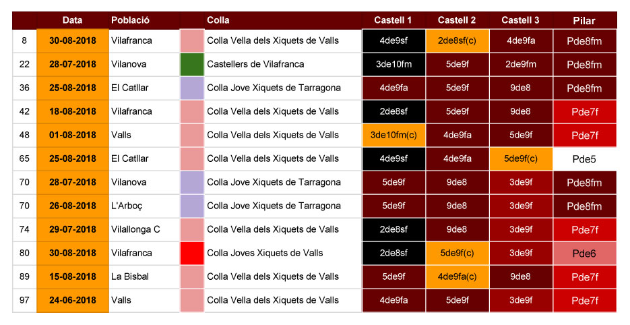Click Colla Joves Xiquets de Valls name
Viewport: 630px width, 325px height.
click(265, 253)
